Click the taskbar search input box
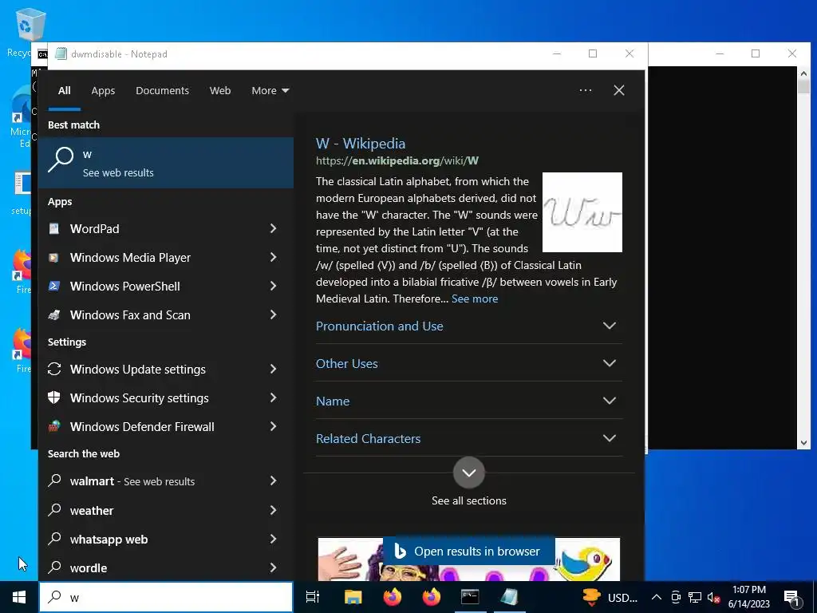This screenshot has width=817, height=613. coord(166,597)
